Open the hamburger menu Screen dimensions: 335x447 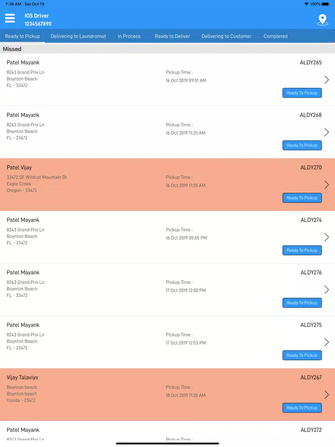pyautogui.click(x=10, y=18)
